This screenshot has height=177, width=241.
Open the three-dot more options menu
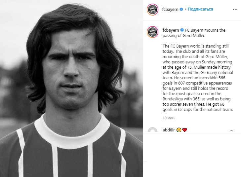tap(235, 10)
